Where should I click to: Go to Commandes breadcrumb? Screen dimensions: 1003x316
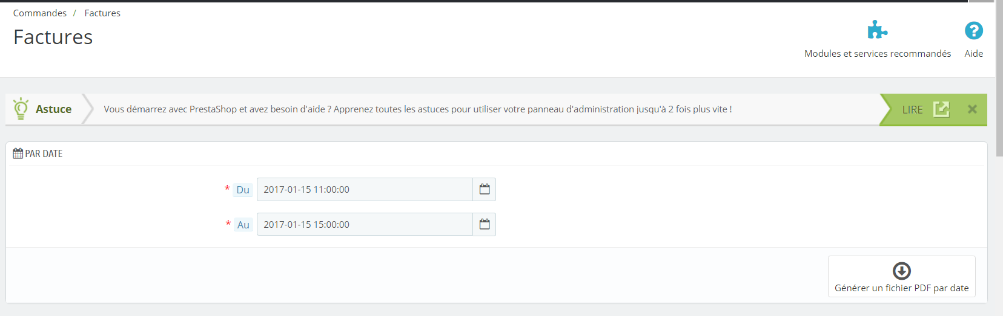coord(40,13)
